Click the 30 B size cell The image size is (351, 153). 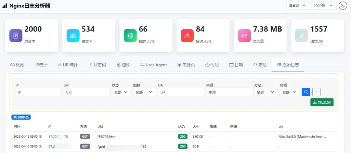click(195, 147)
